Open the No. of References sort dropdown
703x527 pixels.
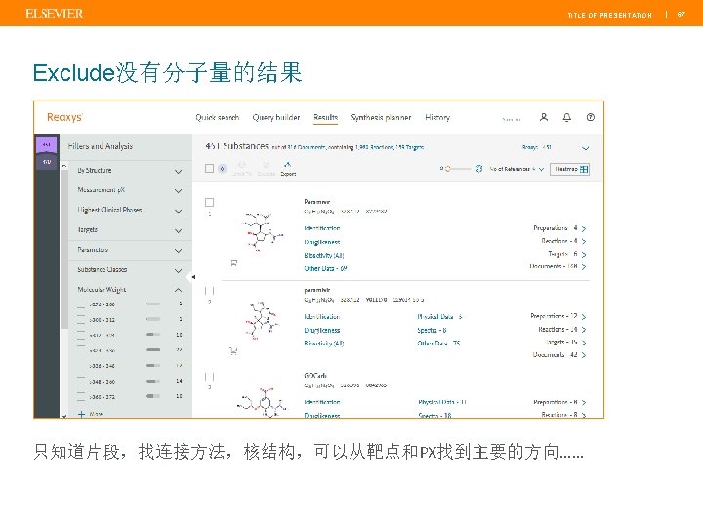[517, 169]
